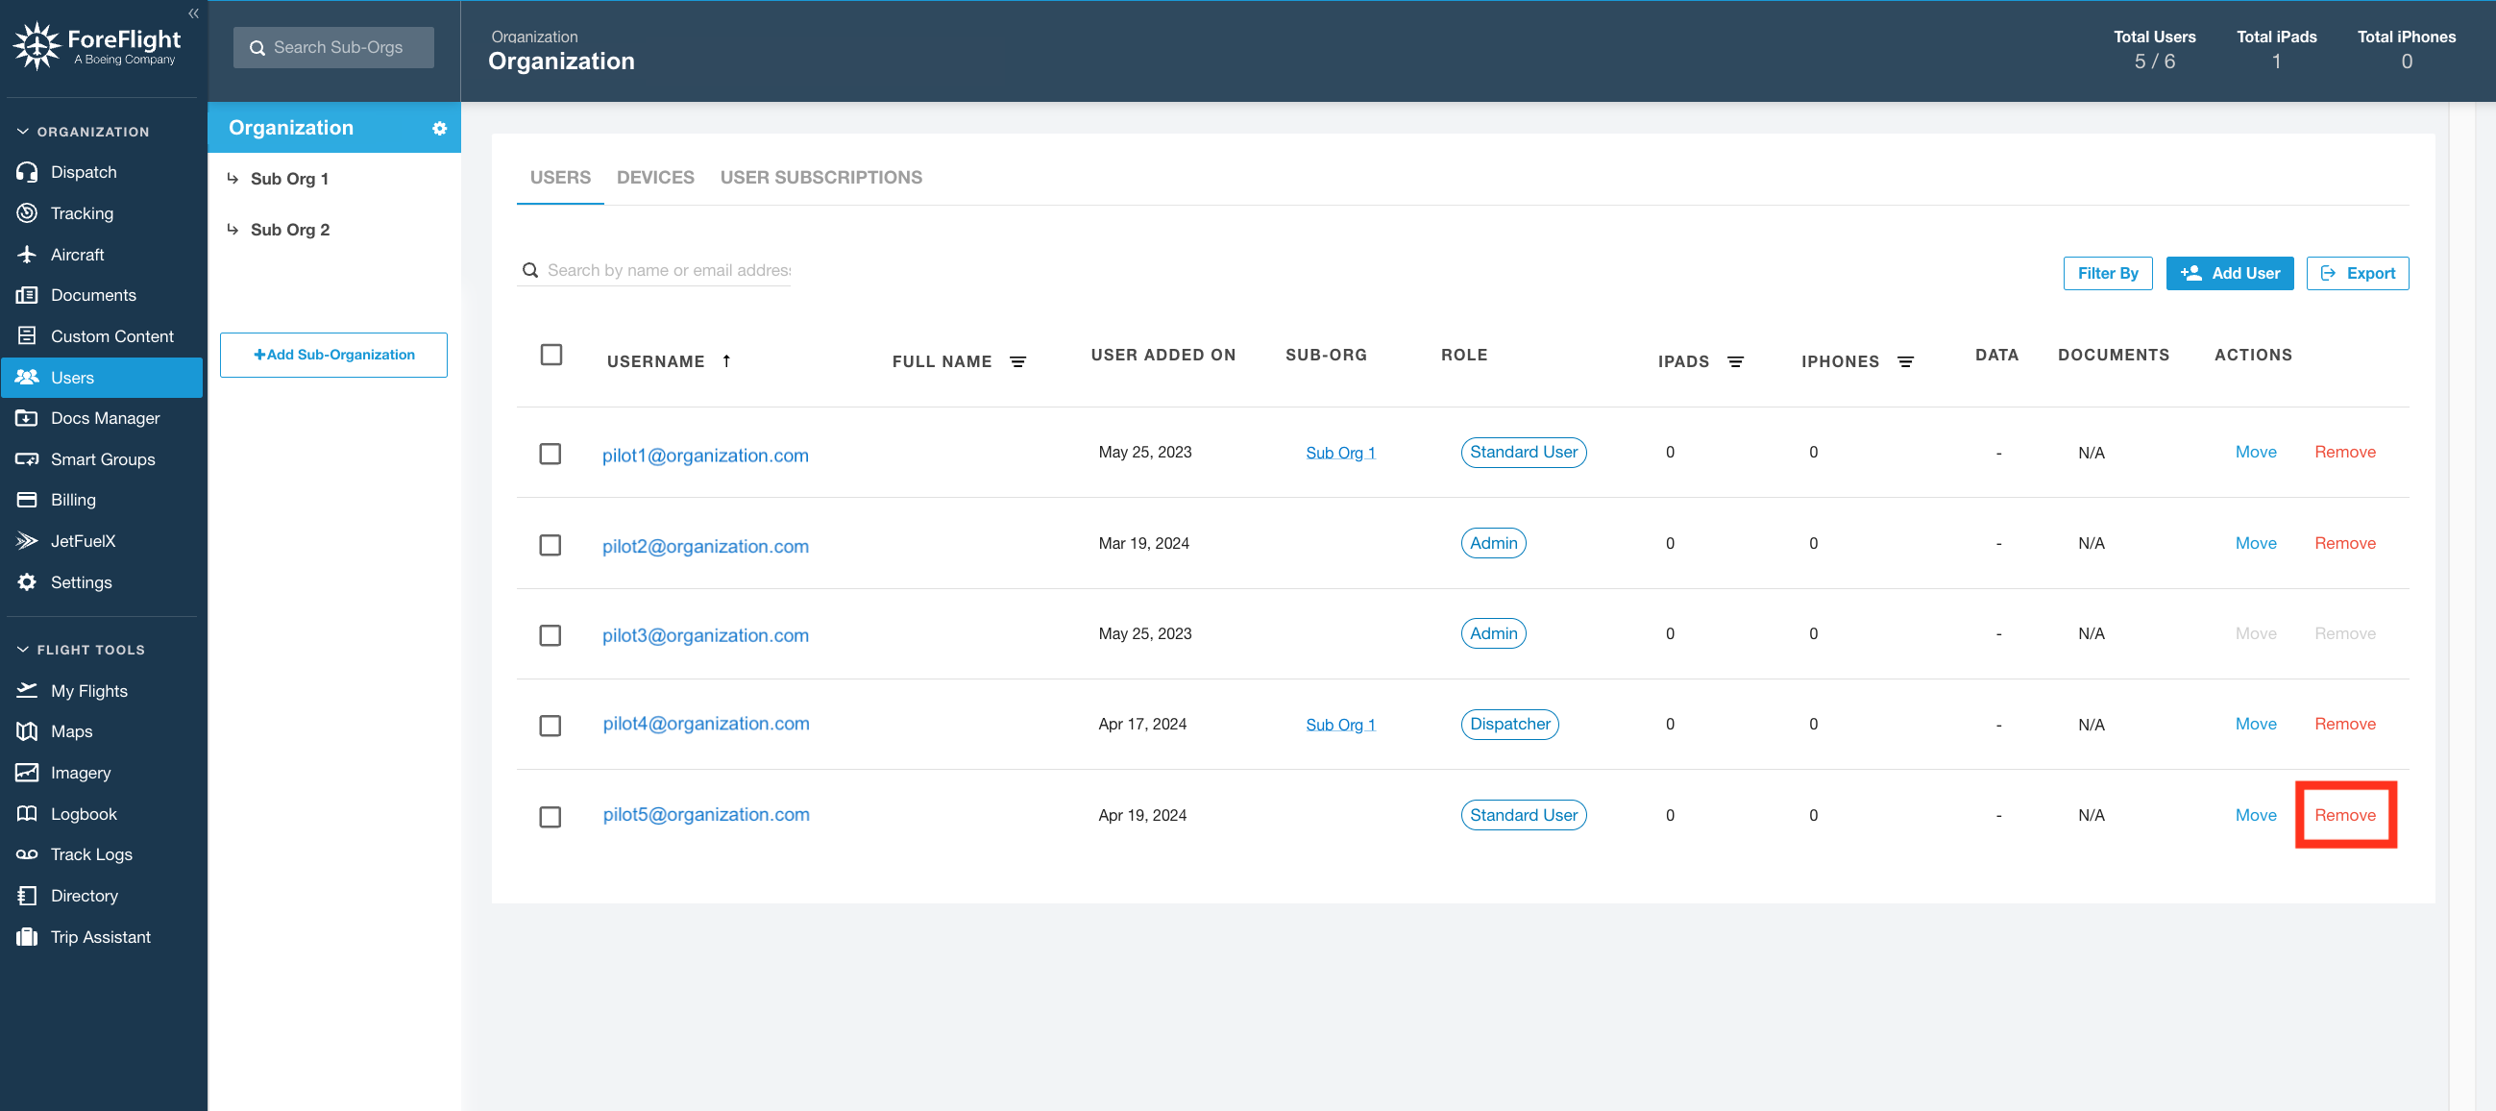Open JetFuelX icon
The width and height of the screenshot is (2496, 1111).
pyautogui.click(x=27, y=541)
